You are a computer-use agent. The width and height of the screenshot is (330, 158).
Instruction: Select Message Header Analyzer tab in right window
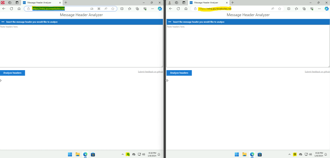209,3
